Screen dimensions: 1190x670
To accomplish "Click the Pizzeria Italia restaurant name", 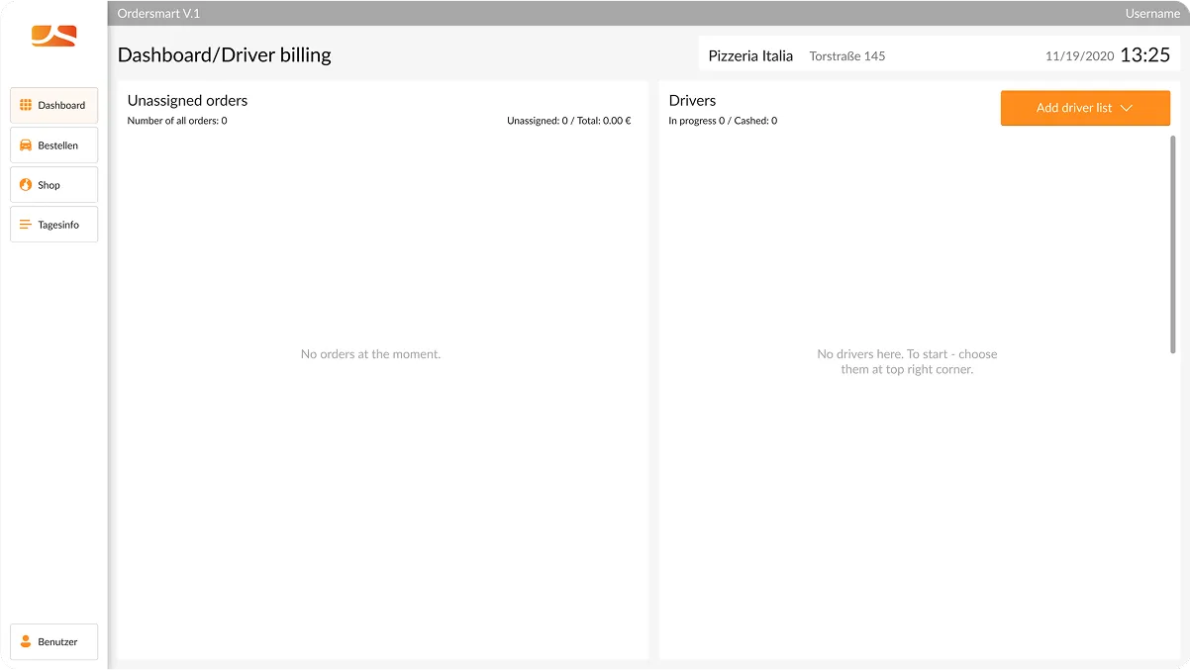I will pyautogui.click(x=750, y=55).
